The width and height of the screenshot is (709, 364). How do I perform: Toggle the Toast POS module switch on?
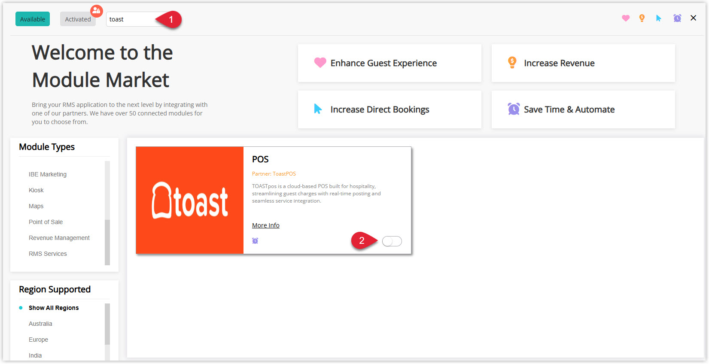392,241
